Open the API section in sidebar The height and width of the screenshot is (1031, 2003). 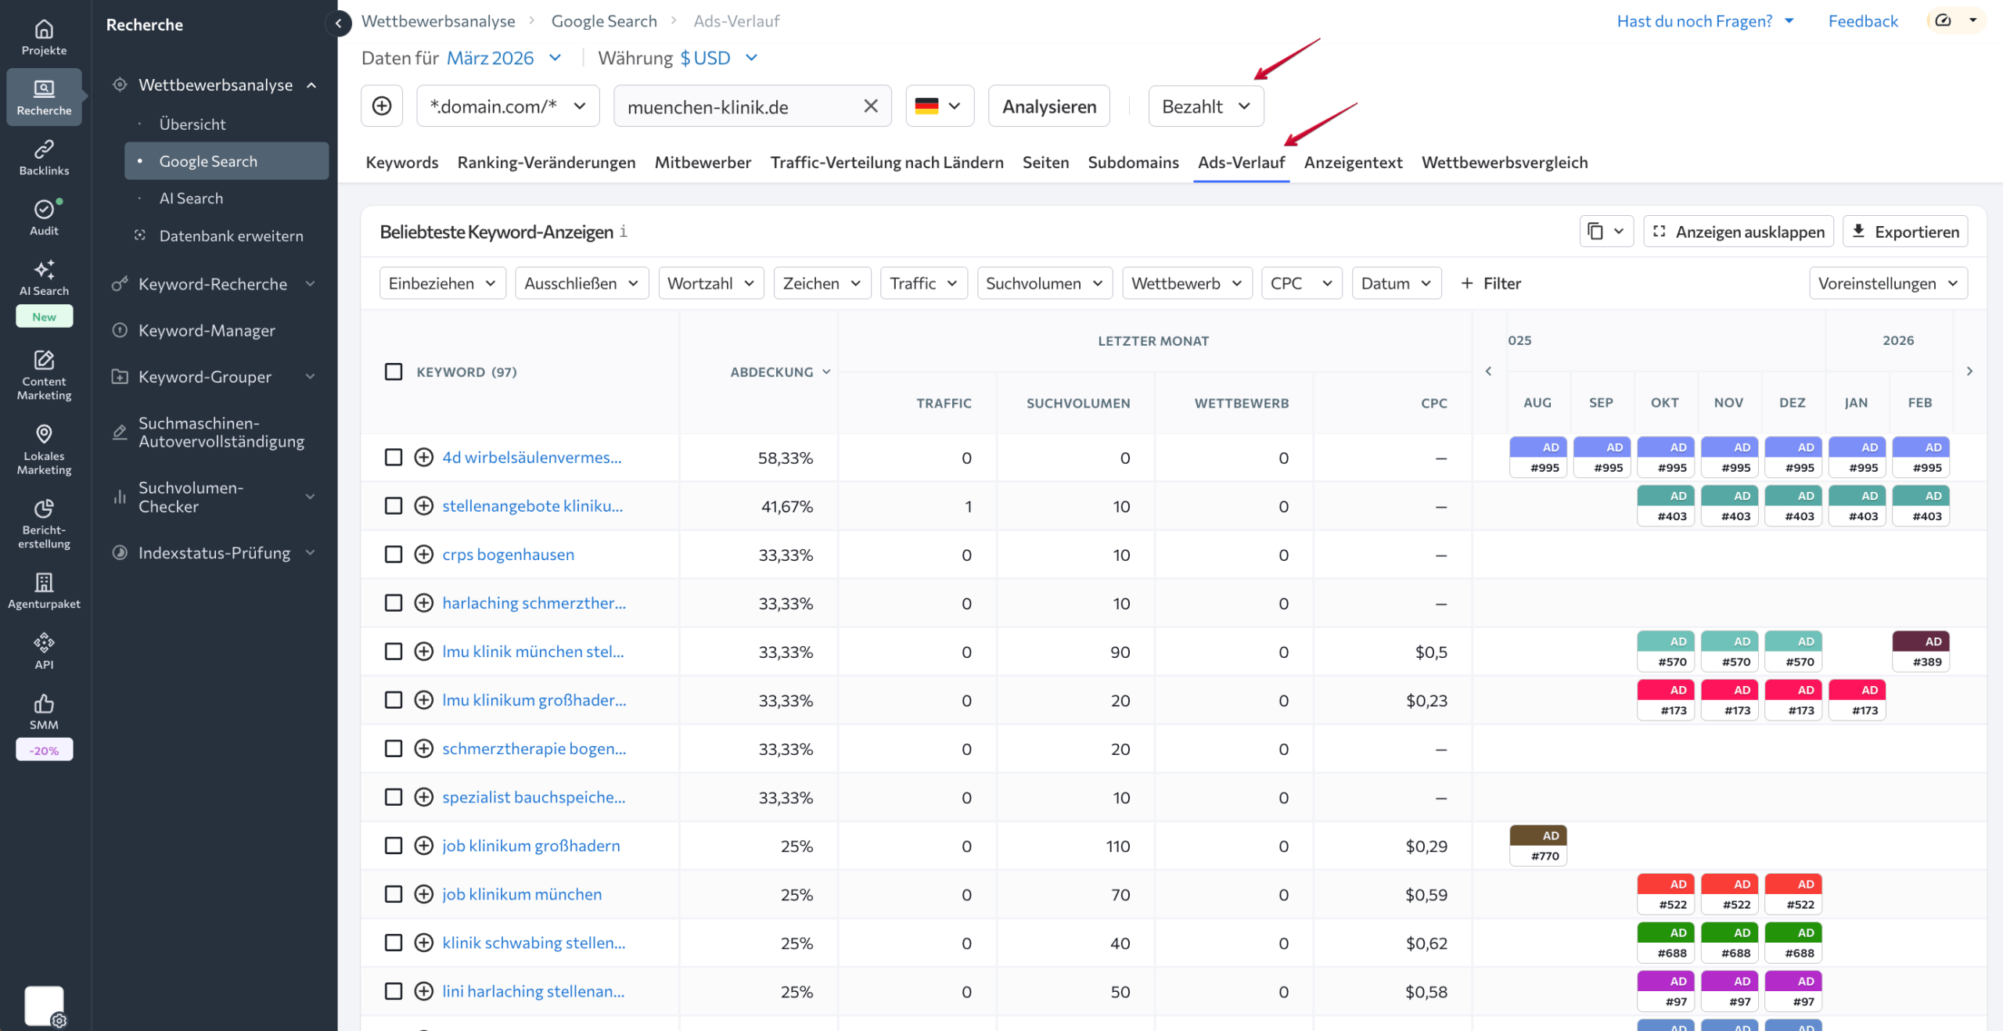click(44, 649)
